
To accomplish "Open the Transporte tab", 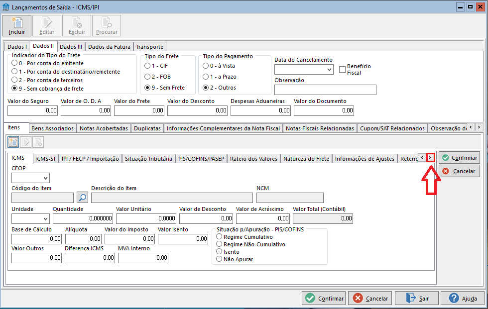I will pos(150,47).
